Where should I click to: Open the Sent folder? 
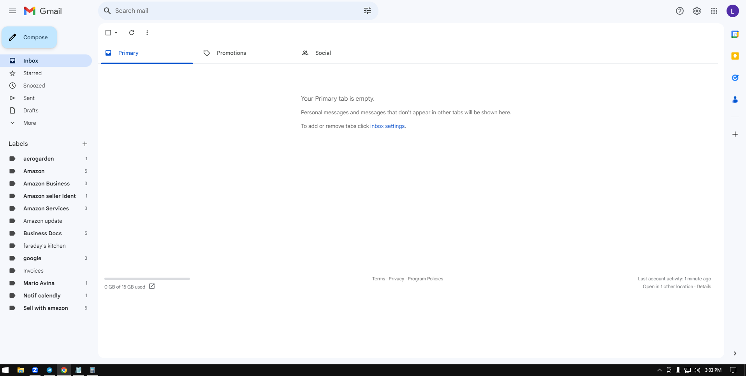(x=46, y=98)
